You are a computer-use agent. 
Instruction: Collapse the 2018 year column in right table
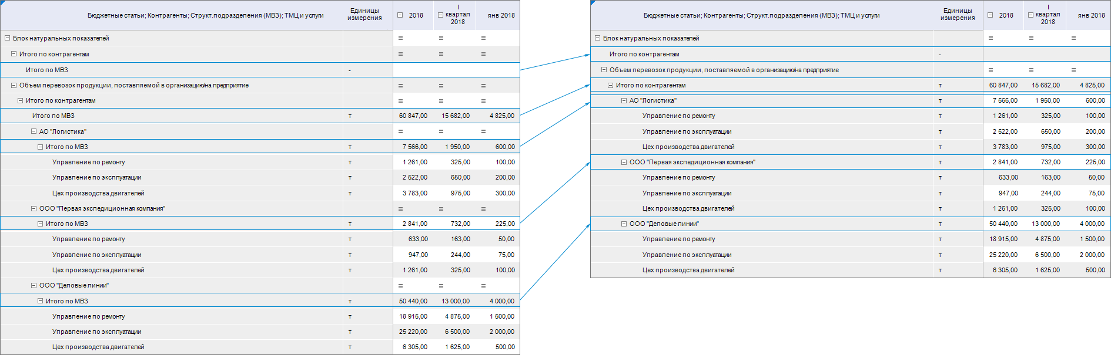tap(990, 15)
